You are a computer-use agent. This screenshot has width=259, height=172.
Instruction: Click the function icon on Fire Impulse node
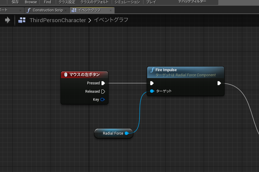(152, 70)
